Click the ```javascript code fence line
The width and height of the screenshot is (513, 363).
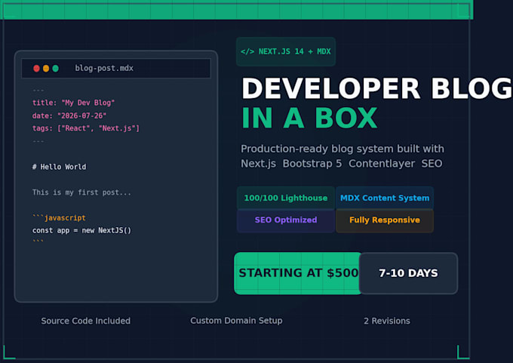pyautogui.click(x=59, y=218)
